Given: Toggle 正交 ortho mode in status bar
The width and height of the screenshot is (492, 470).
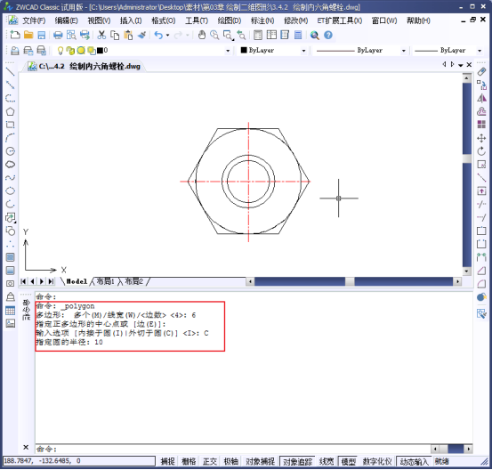Looking at the screenshot, I should 210,461.
